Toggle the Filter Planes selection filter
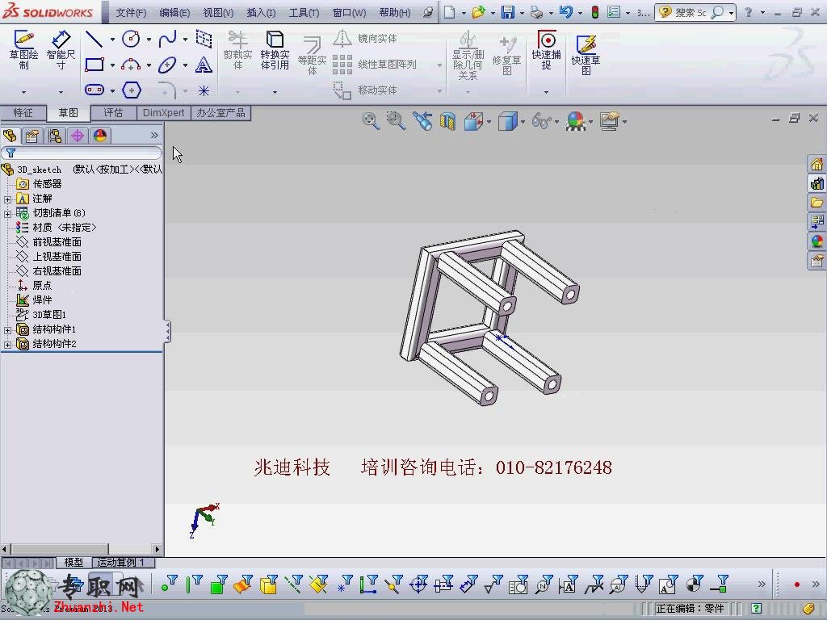This screenshot has height=620, width=827. coord(318,584)
